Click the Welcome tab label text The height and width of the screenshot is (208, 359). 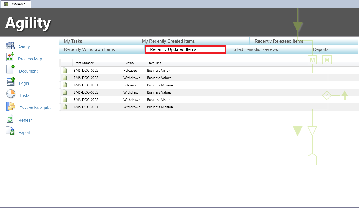[x=19, y=4]
